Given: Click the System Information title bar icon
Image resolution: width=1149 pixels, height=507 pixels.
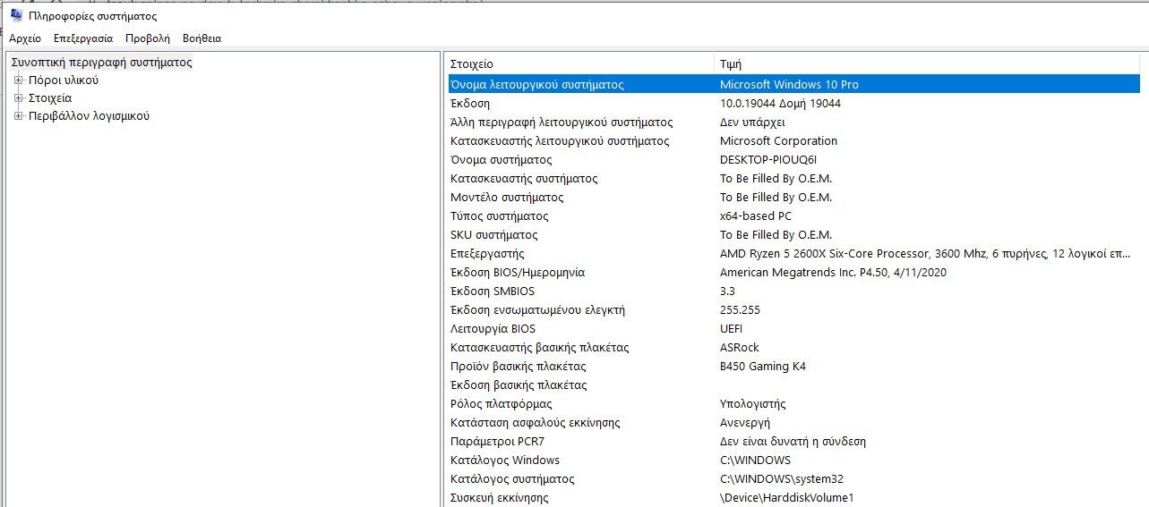Looking at the screenshot, I should point(16,15).
